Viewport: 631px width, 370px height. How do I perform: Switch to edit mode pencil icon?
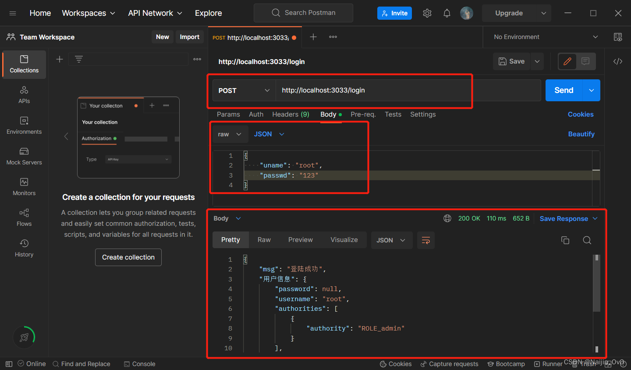coord(567,61)
